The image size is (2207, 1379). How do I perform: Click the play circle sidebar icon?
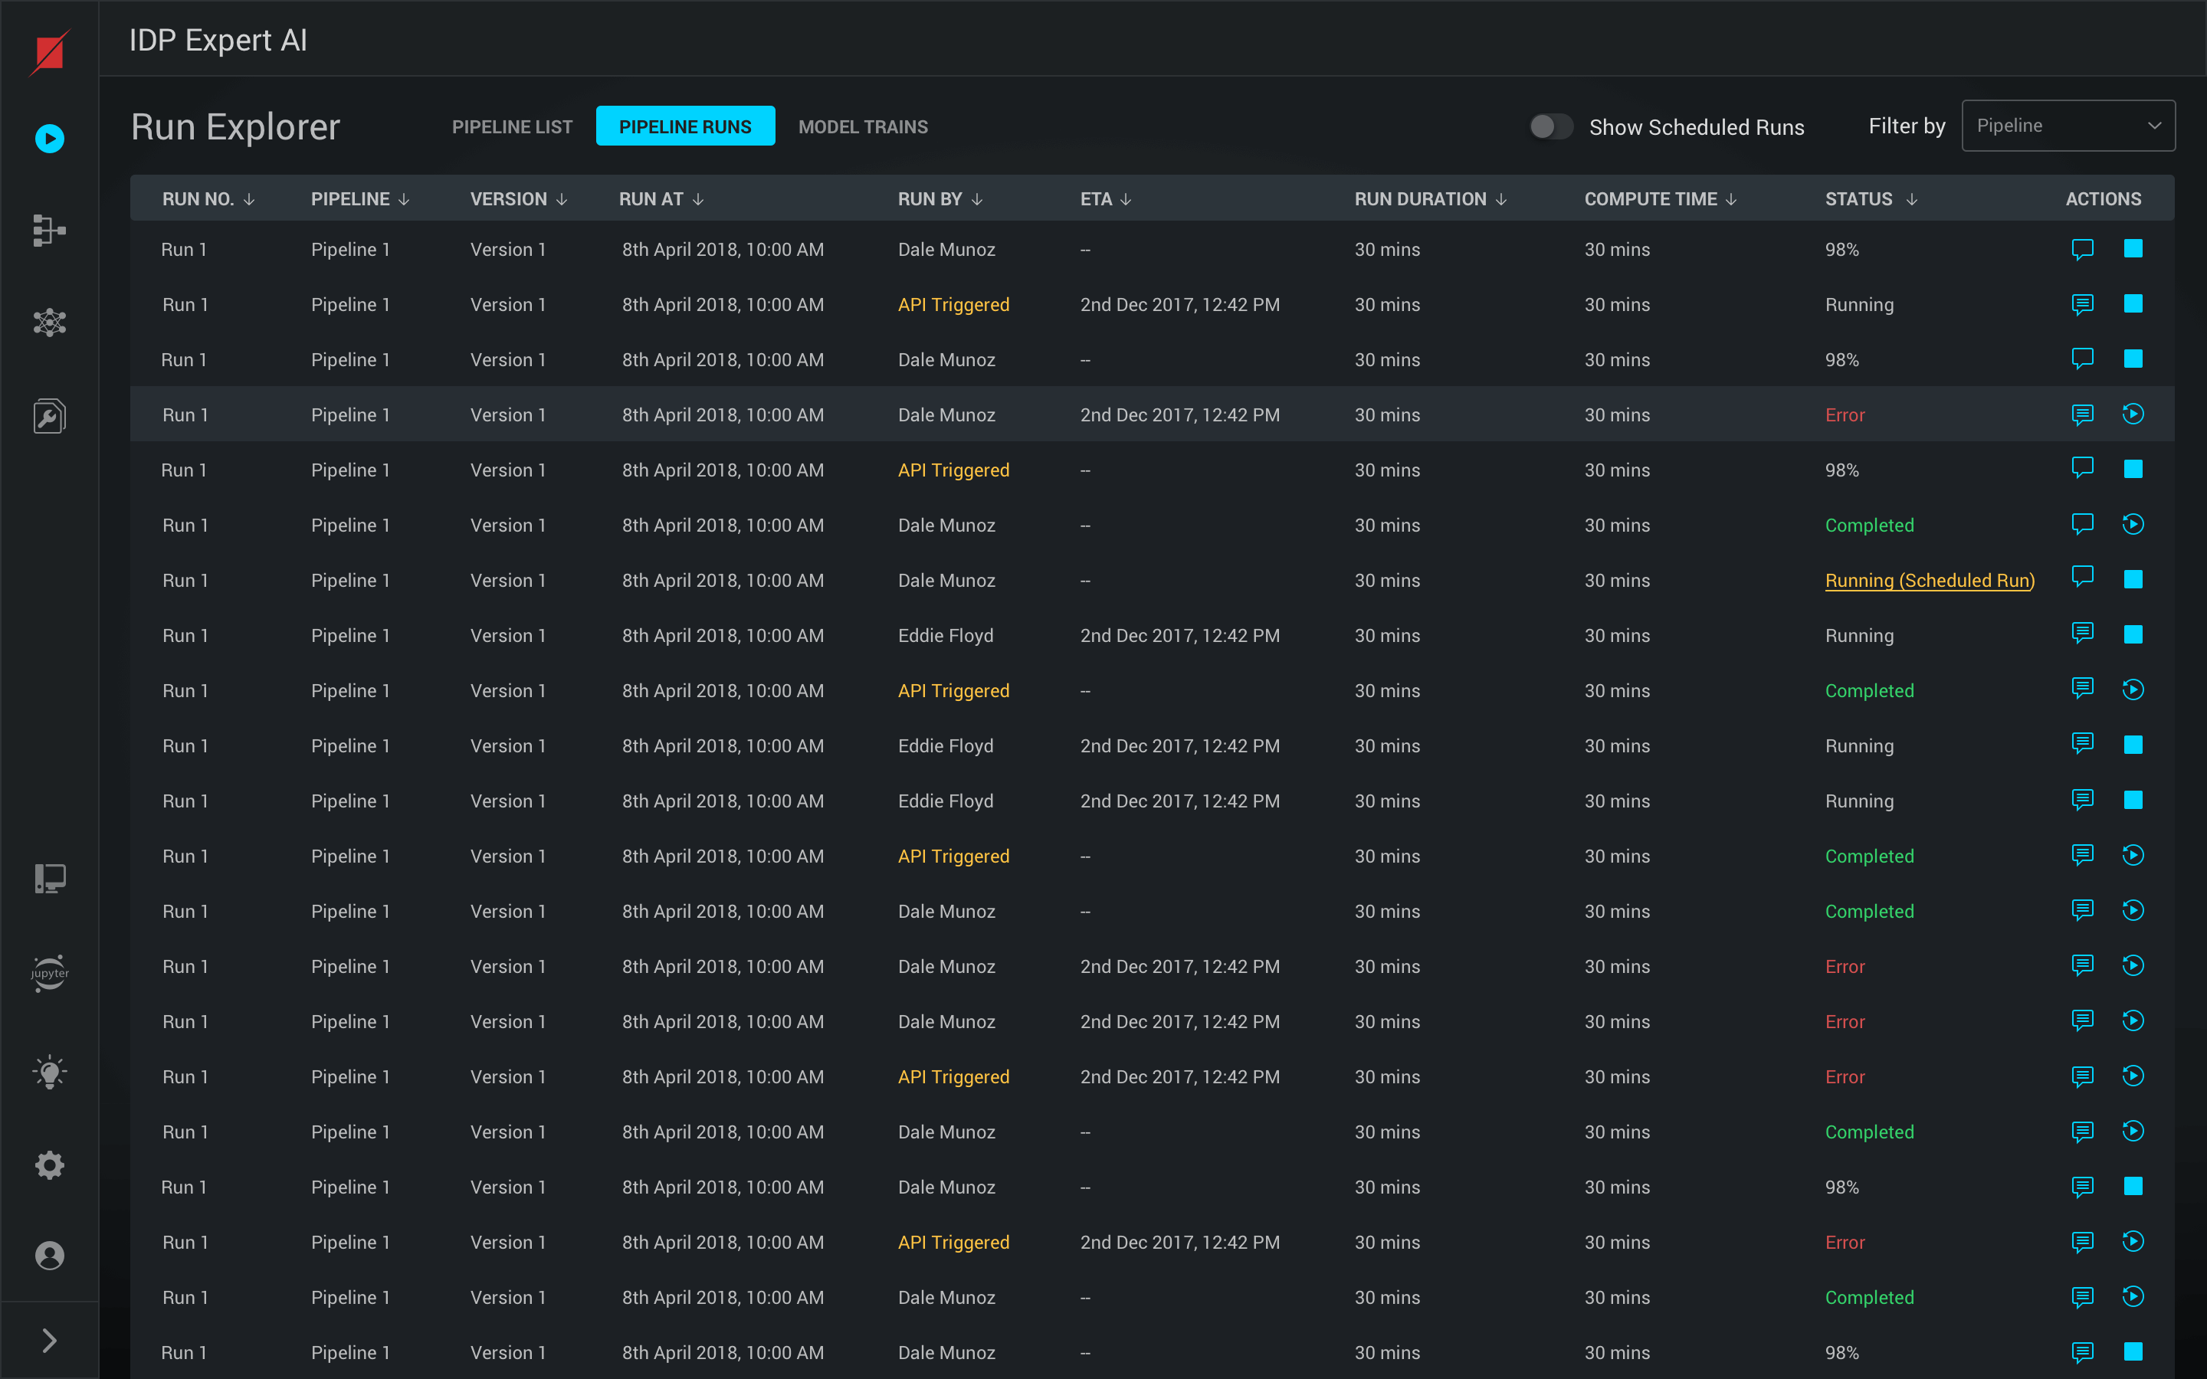(49, 139)
